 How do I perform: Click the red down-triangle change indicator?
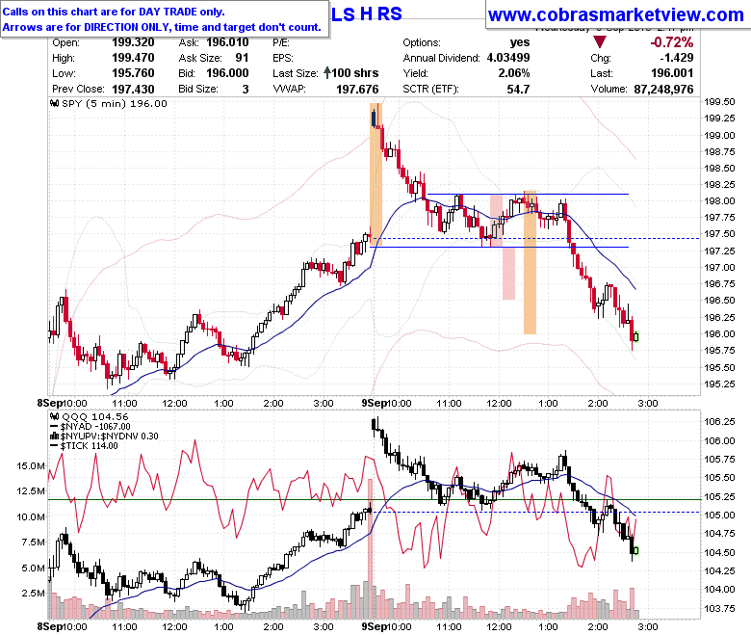(599, 42)
